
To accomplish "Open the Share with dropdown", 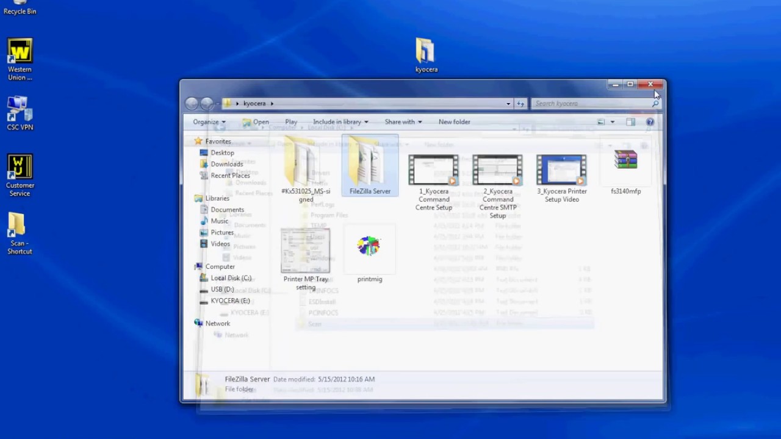I will pos(403,122).
